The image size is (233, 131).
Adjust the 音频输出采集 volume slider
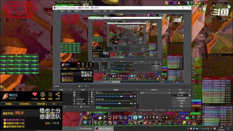(112, 103)
